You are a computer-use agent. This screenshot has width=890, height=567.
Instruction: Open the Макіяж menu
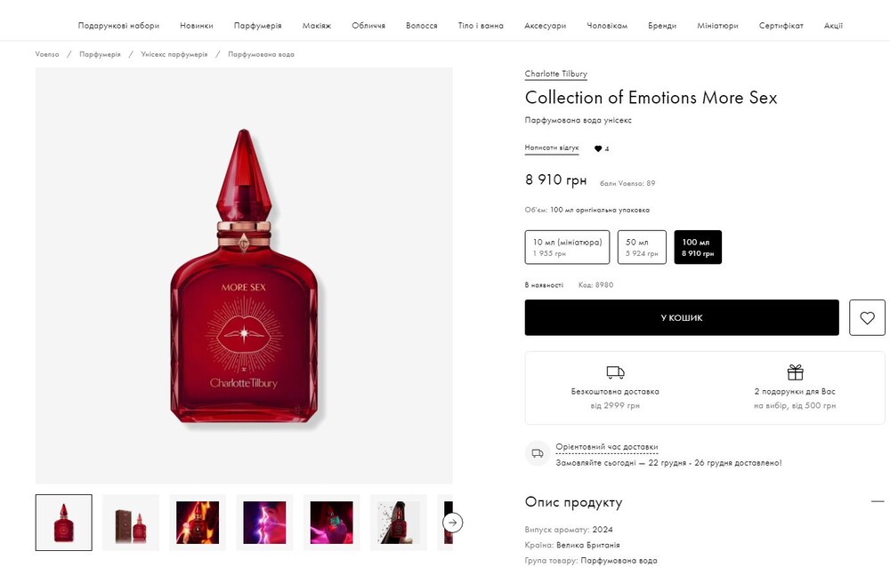tap(316, 26)
